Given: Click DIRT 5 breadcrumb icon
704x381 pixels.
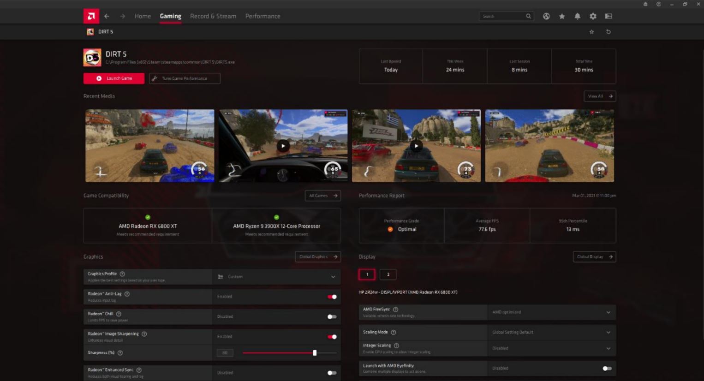Looking at the screenshot, I should 90,32.
